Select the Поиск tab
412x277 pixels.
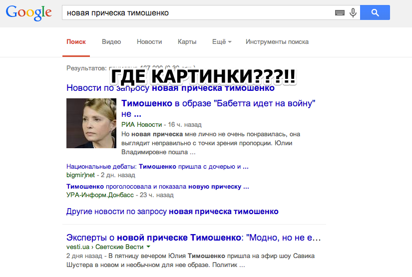pyautogui.click(x=76, y=42)
